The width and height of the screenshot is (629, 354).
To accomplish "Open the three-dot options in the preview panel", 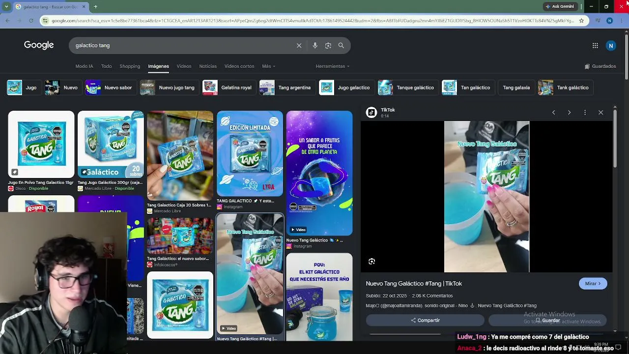I will tap(585, 113).
